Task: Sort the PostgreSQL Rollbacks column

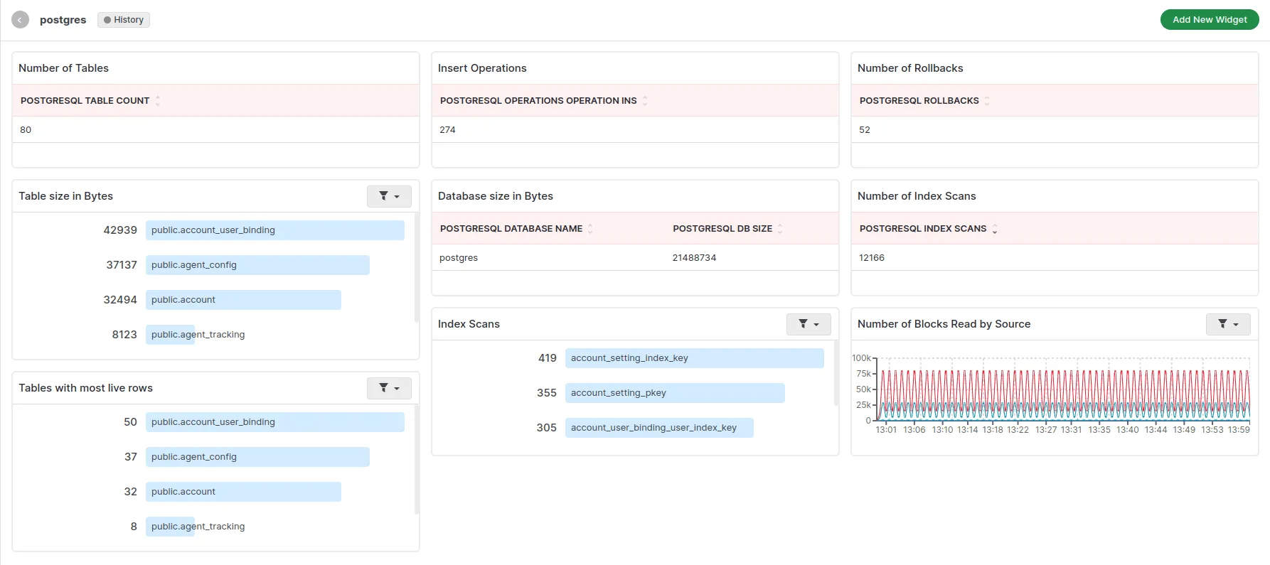Action: coord(987,101)
